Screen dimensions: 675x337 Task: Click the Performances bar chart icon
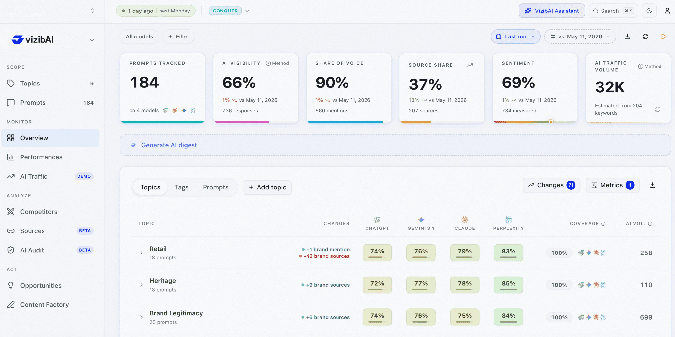coord(11,157)
